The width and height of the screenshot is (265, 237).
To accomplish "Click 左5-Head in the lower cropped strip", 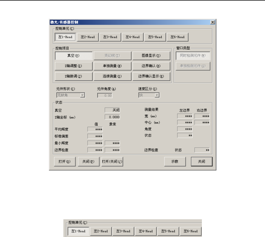I will tap(168, 231).
